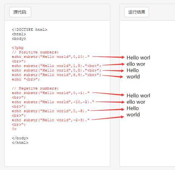Click the closing </html> tag line
This screenshot has height=170, width=175.
tap(20, 143)
